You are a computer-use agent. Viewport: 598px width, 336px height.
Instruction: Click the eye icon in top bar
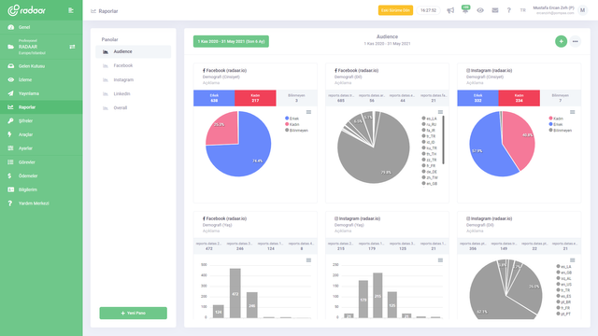480,10
